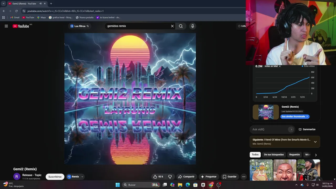
Task: Focus the browser address bar URL
Action: pos(66,11)
